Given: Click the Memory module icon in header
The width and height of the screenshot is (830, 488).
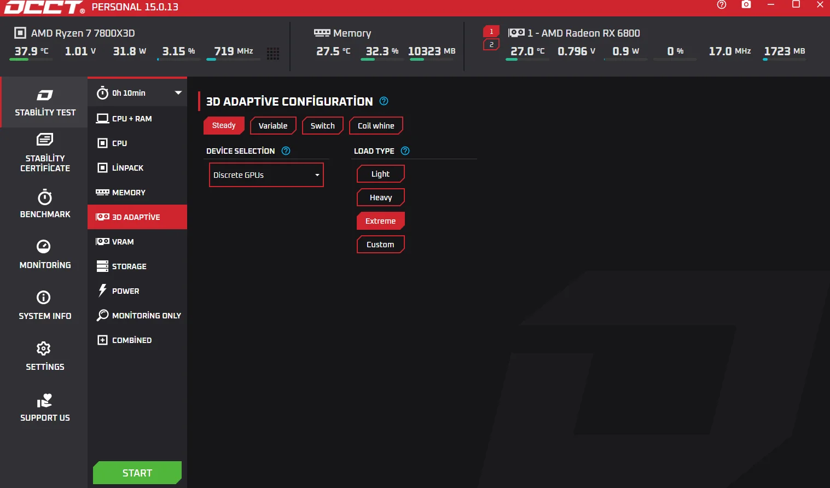Looking at the screenshot, I should tap(322, 33).
